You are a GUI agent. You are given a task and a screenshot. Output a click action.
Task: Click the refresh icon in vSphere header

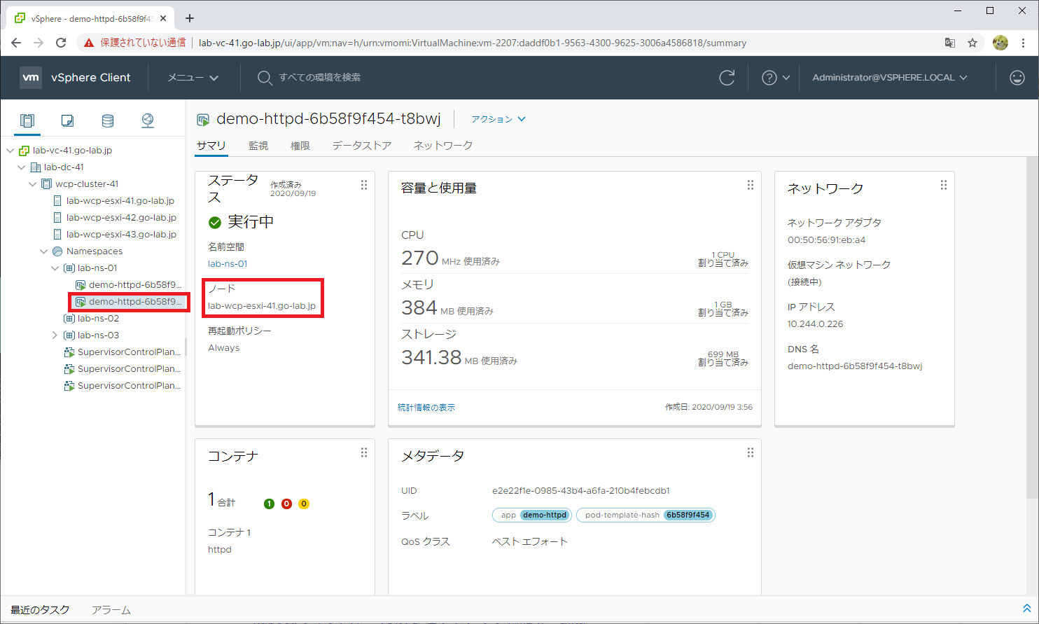click(x=727, y=78)
